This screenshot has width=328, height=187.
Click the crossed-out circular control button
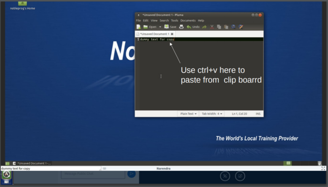click(225, 176)
